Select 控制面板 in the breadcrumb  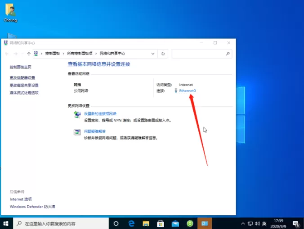coord(53,54)
